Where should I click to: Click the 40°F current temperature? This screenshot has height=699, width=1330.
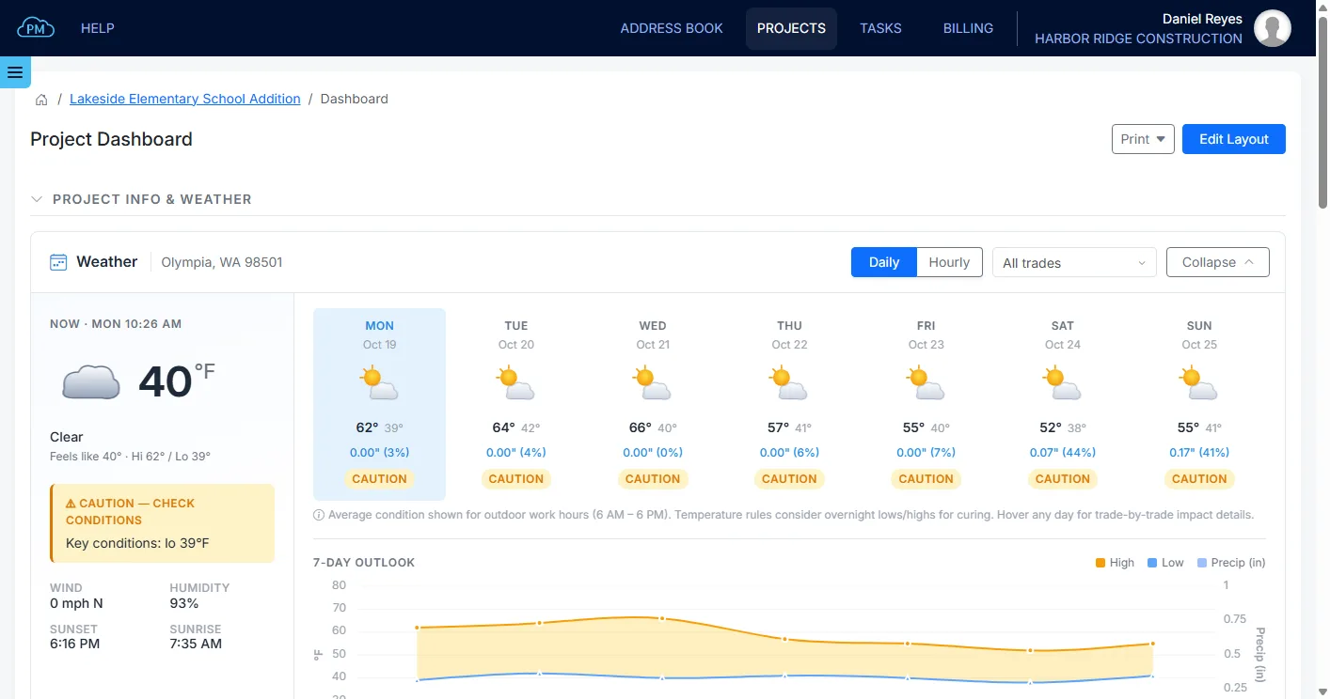pyautogui.click(x=177, y=381)
